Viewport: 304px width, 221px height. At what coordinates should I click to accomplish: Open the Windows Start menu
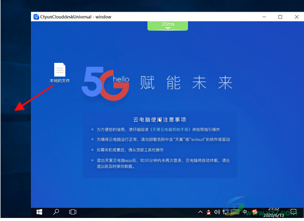click(x=40, y=212)
